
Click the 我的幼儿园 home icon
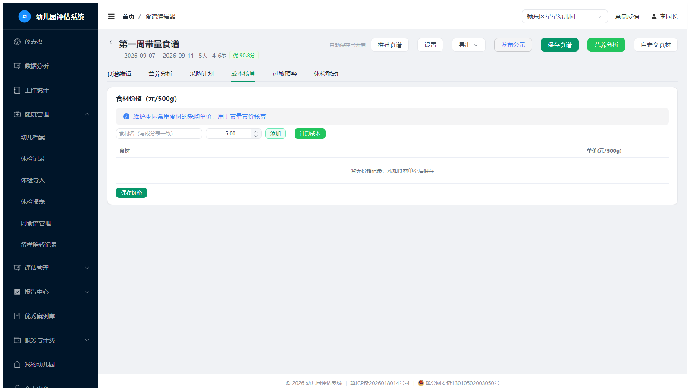[17, 364]
